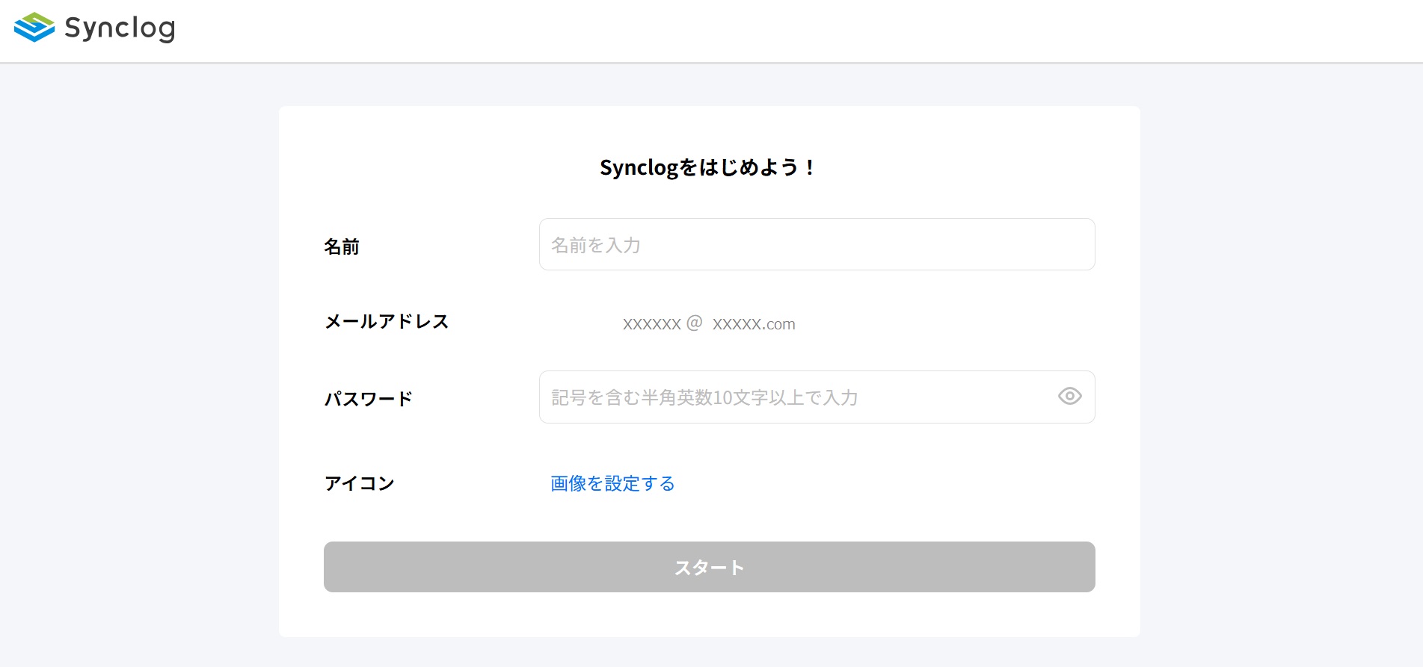Focus the 名前を入力 name input field
This screenshot has width=1423, height=667.
pyautogui.click(x=817, y=244)
